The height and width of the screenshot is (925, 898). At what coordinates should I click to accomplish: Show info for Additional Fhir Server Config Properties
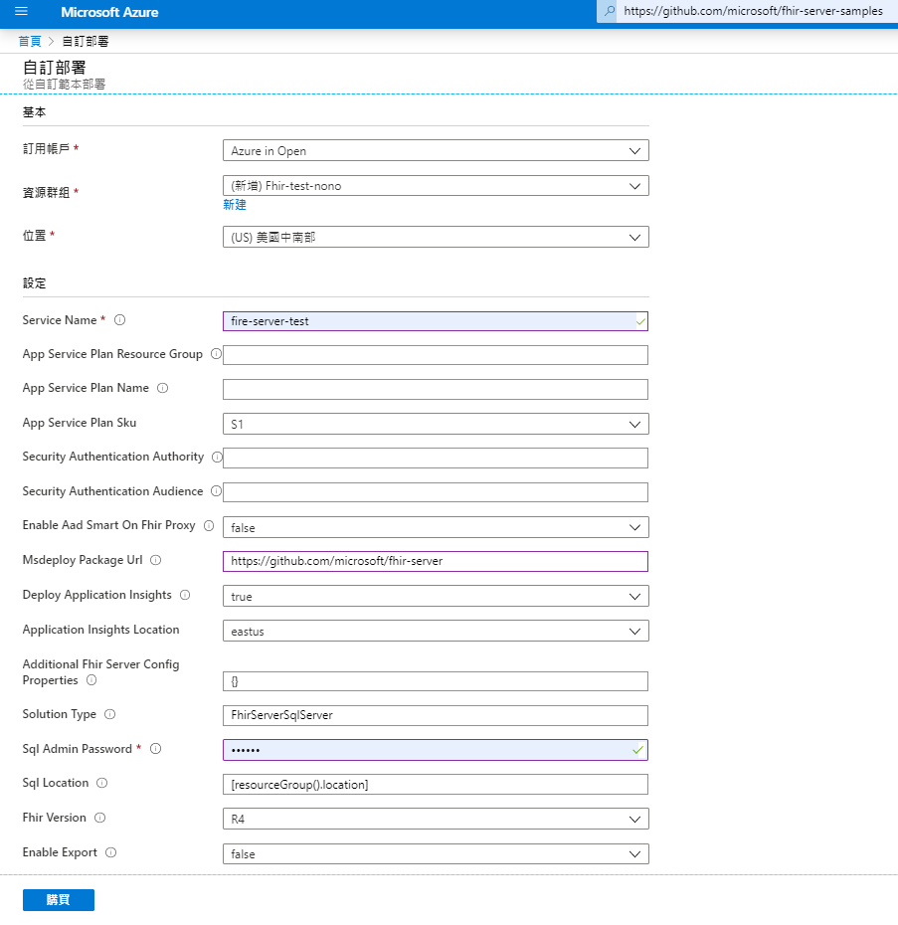91,680
